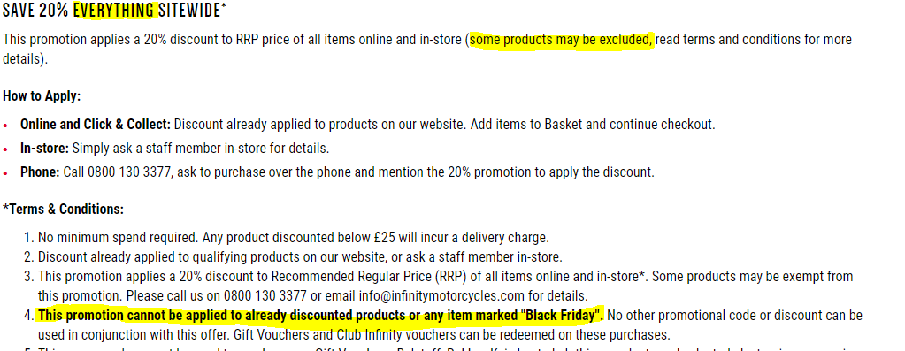The image size is (905, 351).
Task: Click the phone number in terms item 3
Action: tap(265, 296)
